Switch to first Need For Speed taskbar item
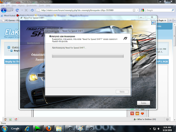176x132 pixels. (70, 128)
